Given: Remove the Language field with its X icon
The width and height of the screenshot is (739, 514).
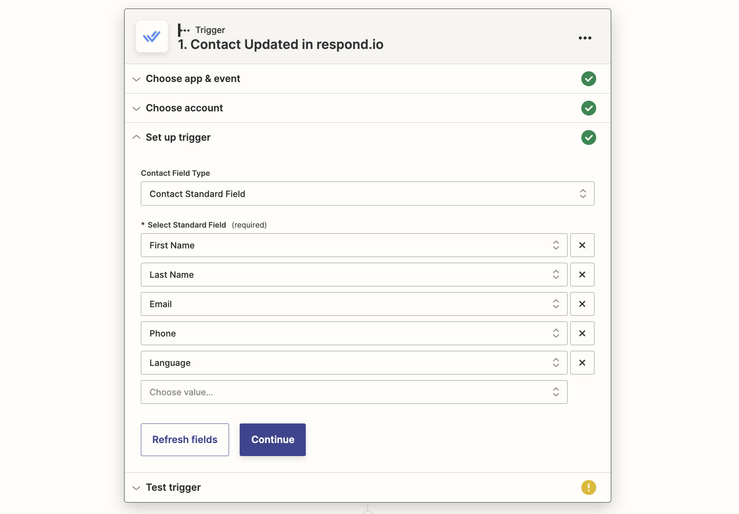Looking at the screenshot, I should pos(582,363).
